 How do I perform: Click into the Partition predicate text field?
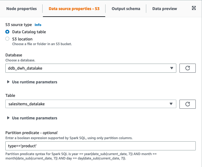[100, 146]
